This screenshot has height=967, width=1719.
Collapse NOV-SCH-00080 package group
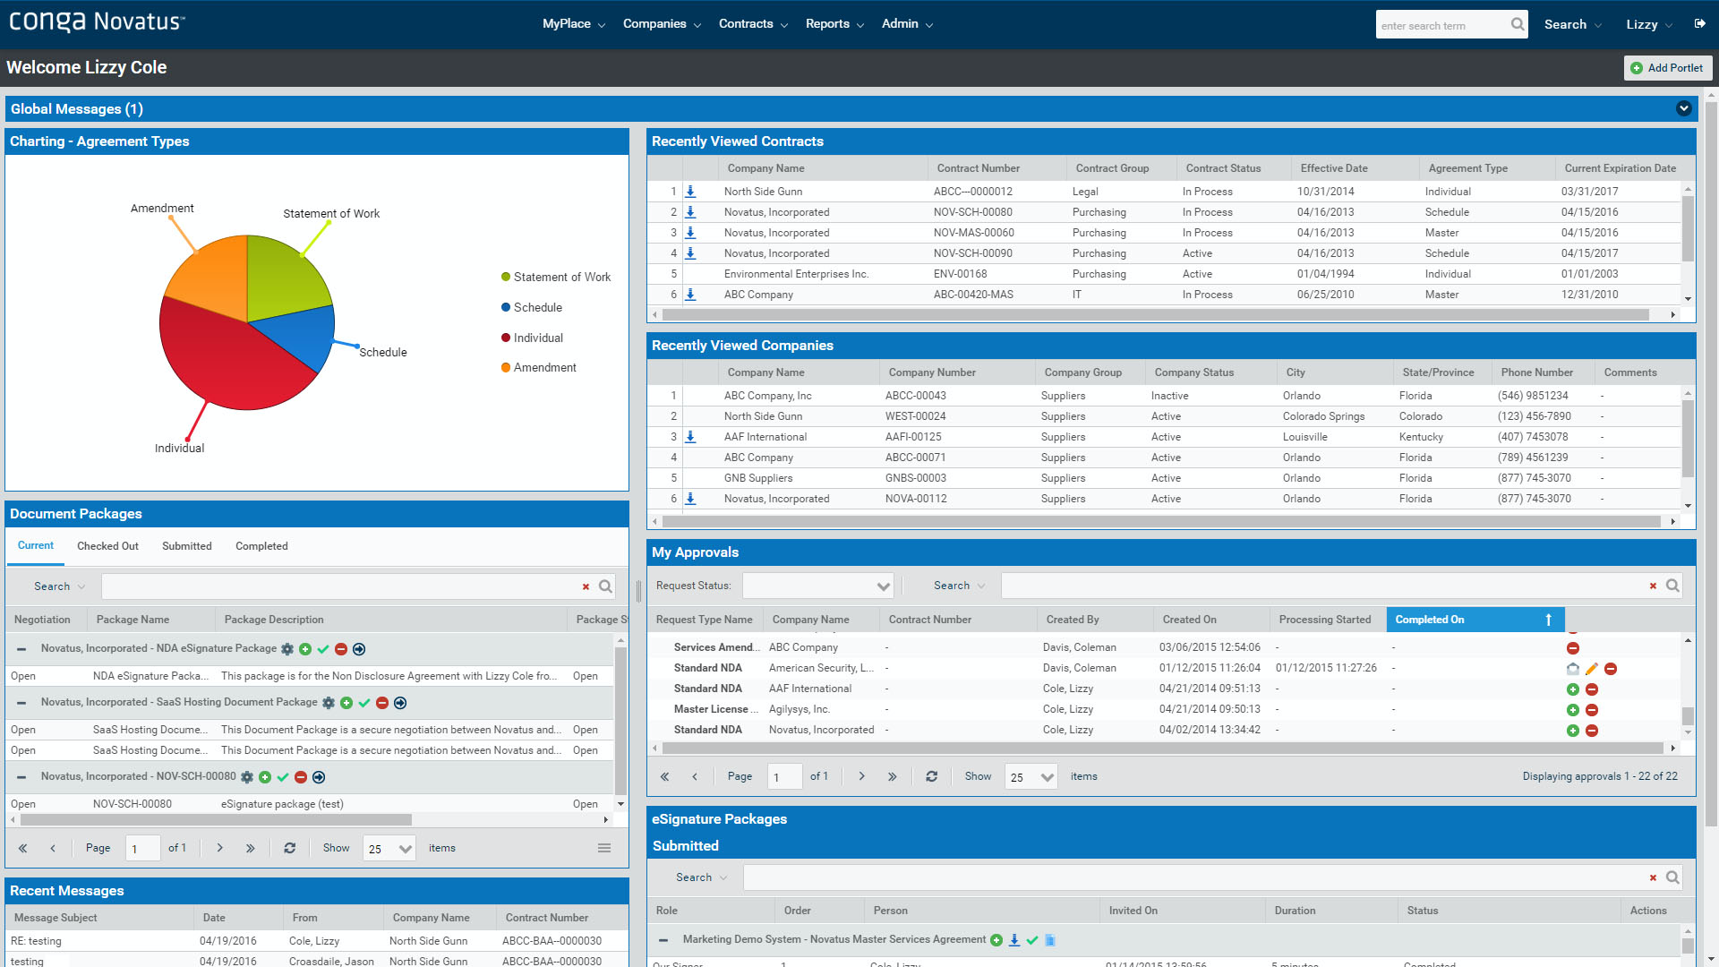tap(21, 777)
